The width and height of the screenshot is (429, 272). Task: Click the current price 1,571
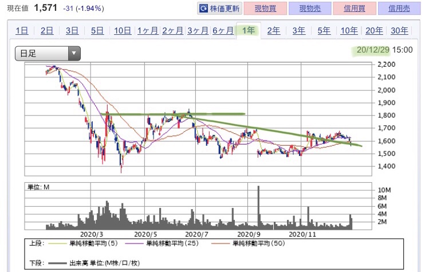point(46,8)
